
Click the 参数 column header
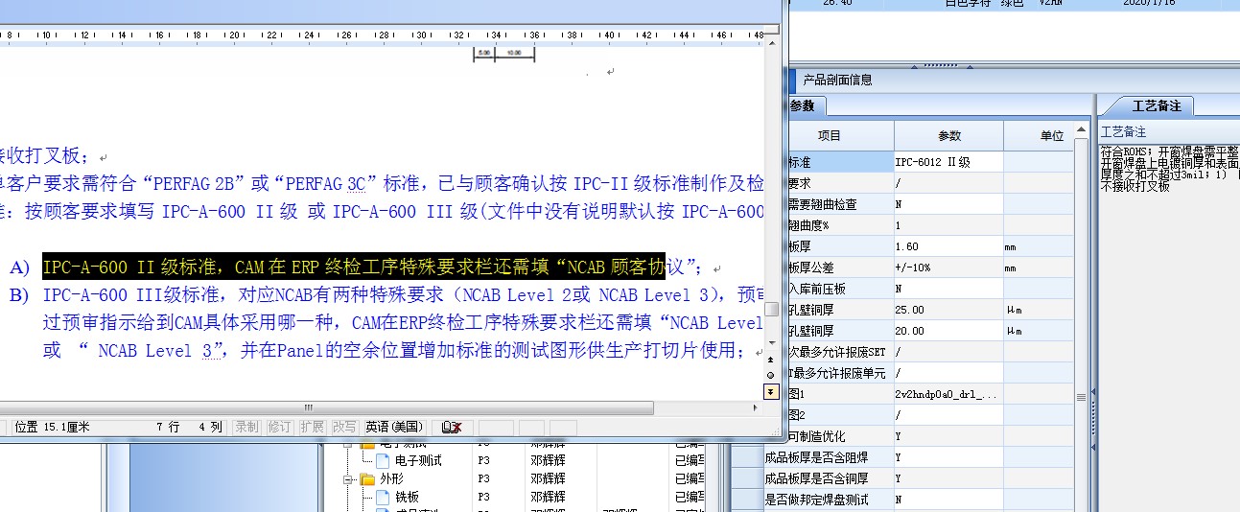tap(949, 136)
